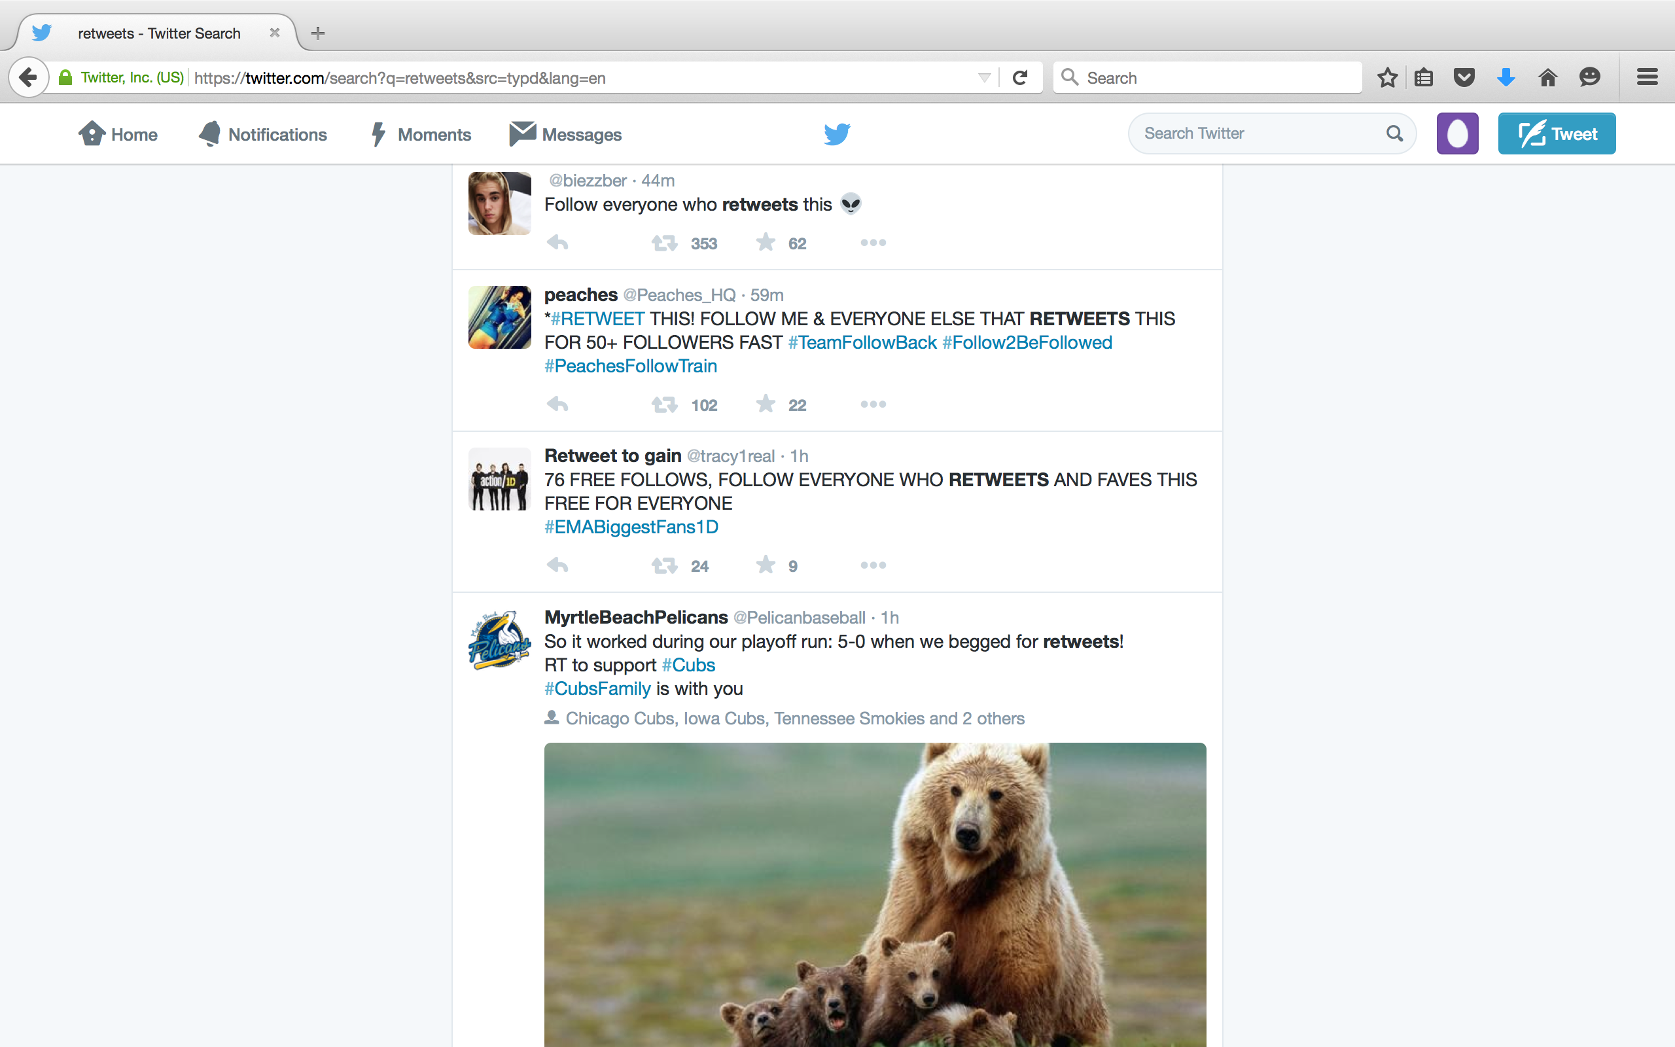
Task: Close the retweets - Twitter Search tab
Action: [275, 33]
